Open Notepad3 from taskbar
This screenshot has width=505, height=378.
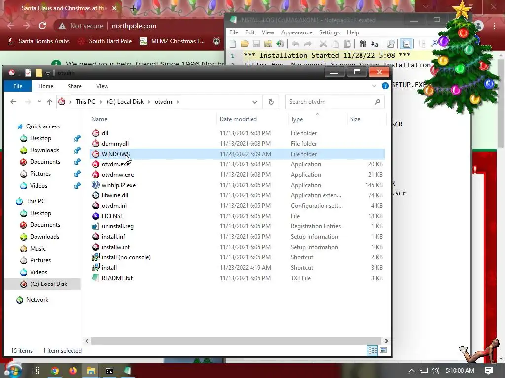pos(128,371)
